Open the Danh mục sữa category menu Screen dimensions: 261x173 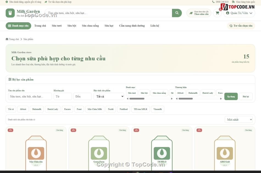coord(18,26)
